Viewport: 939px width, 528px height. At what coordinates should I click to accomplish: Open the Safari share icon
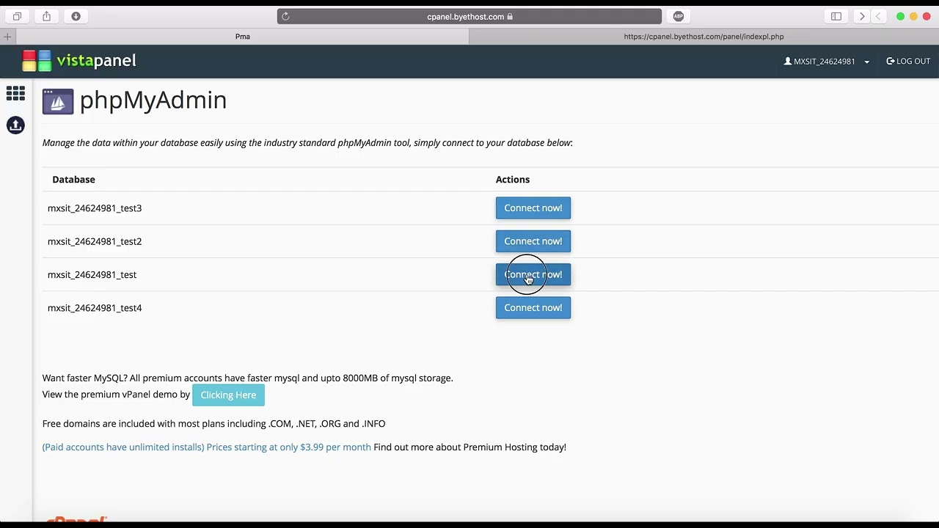[46, 16]
